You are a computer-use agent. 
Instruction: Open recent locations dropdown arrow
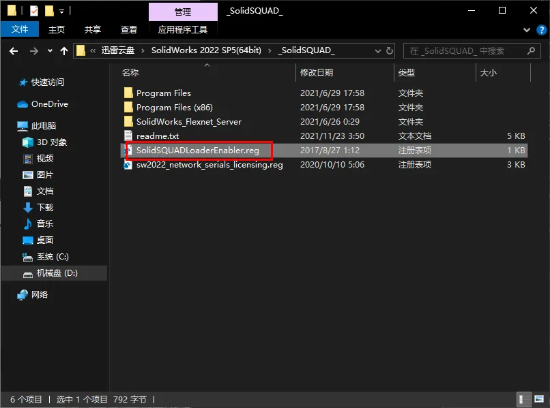point(50,51)
